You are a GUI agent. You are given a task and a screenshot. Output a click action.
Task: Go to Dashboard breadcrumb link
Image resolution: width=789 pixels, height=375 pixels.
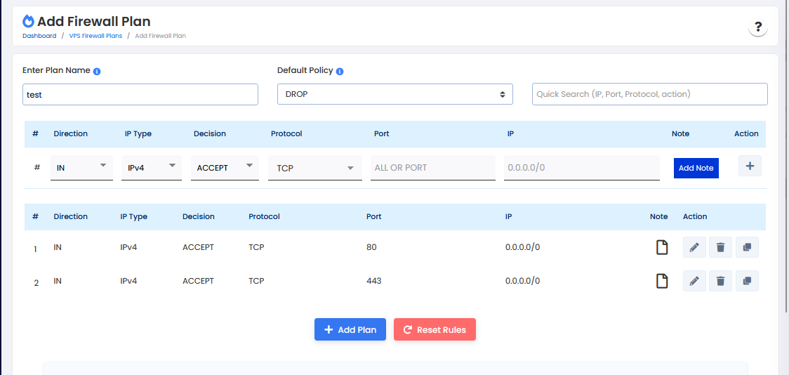pyautogui.click(x=39, y=36)
